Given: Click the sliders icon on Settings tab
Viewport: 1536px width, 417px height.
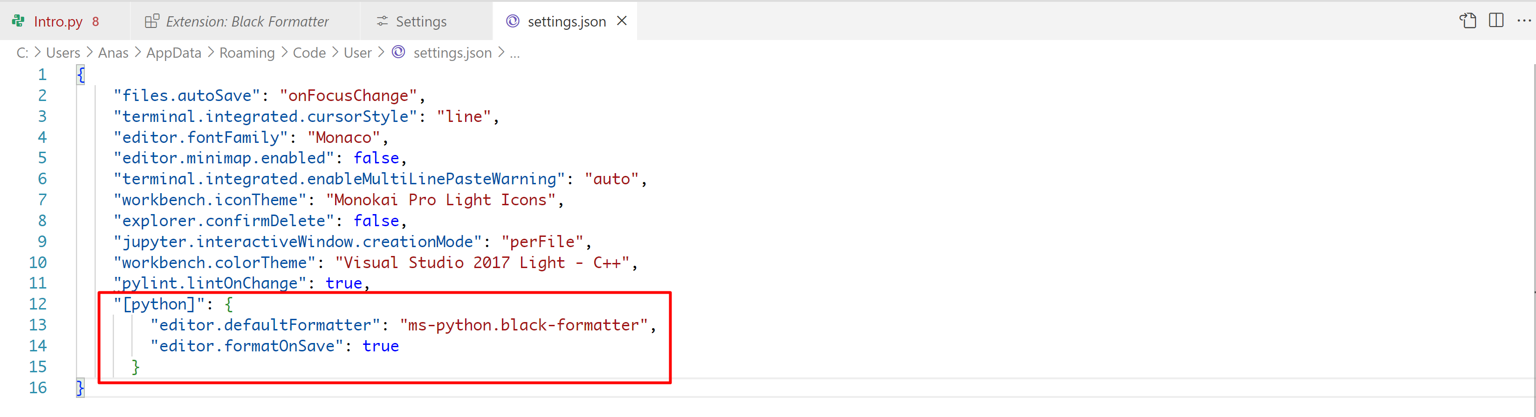Looking at the screenshot, I should tap(382, 21).
